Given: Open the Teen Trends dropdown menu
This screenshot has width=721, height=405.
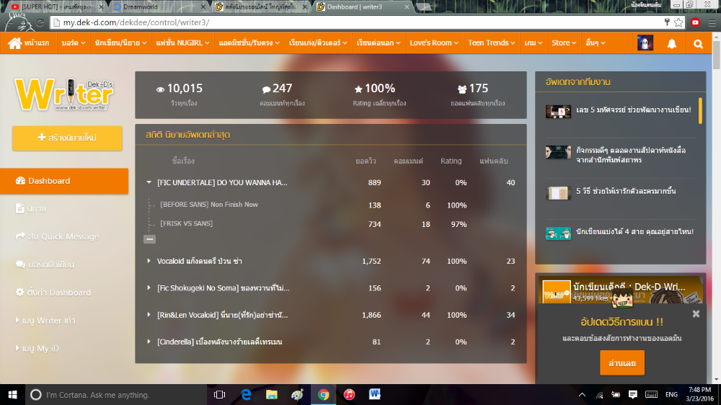Looking at the screenshot, I should 491,43.
